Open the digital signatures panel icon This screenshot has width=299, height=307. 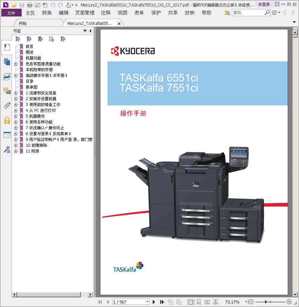7,150
